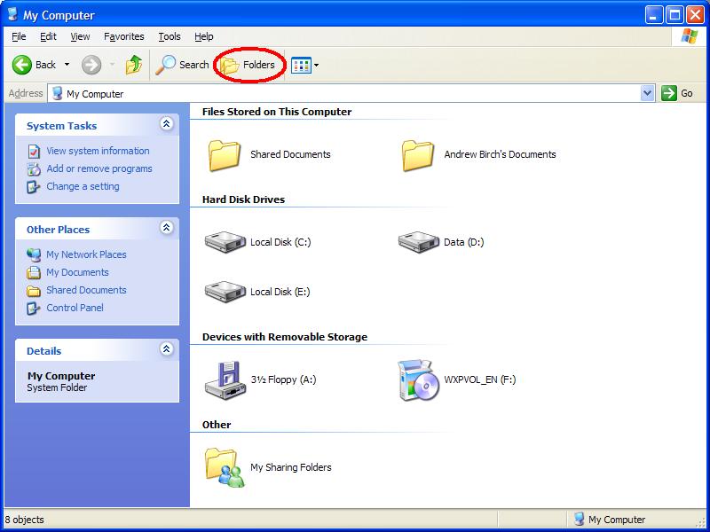The image size is (710, 532).
Task: Click the Address bar My Computer icon
Action: [x=57, y=94]
